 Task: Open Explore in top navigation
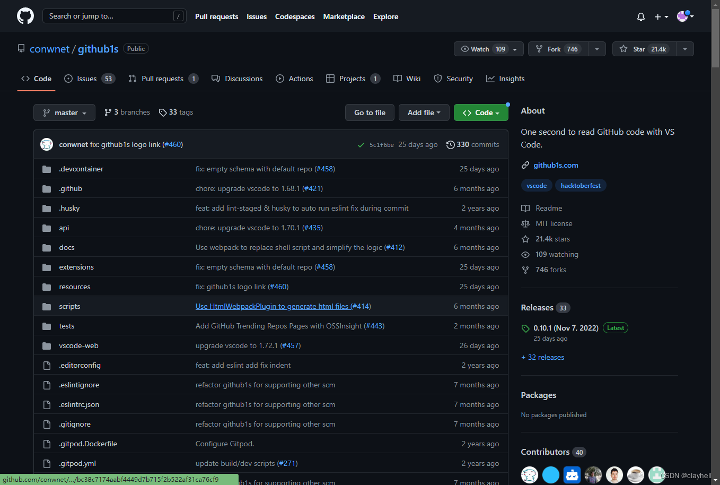click(x=385, y=17)
